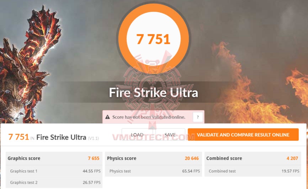Screen dimensions: 308x189
Task: Click the SAVE button
Action: click(170, 135)
